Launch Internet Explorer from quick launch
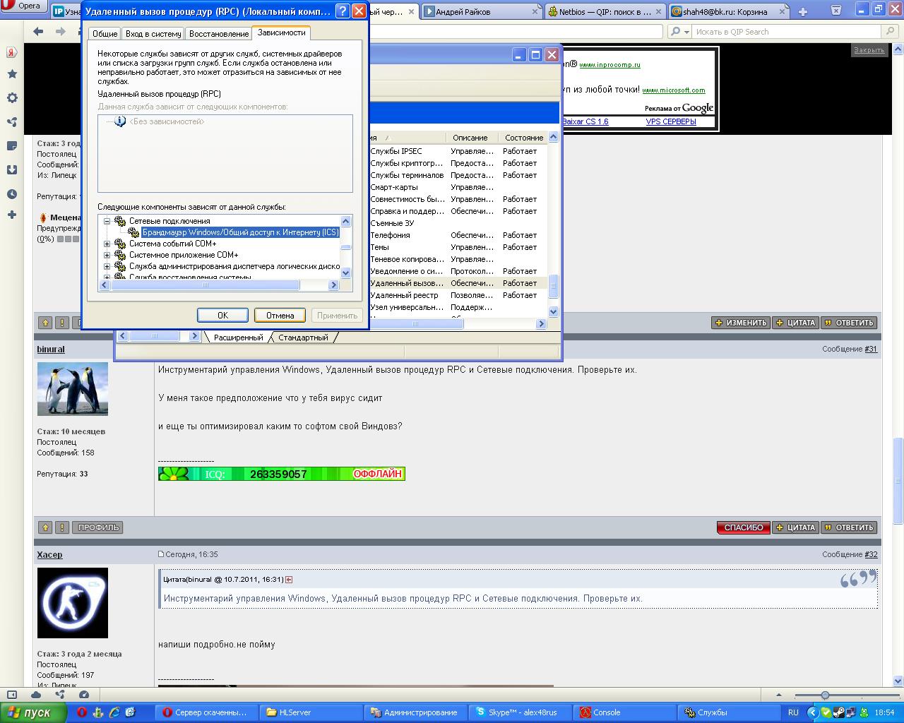This screenshot has height=723, width=904. pos(114,712)
